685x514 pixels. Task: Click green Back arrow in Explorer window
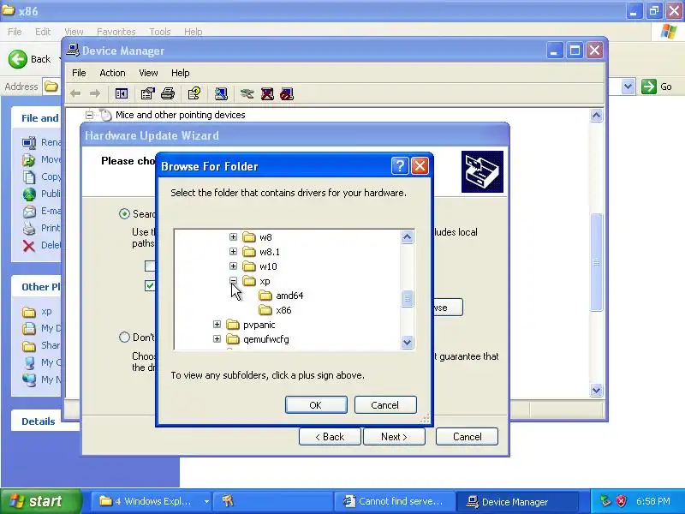point(18,59)
